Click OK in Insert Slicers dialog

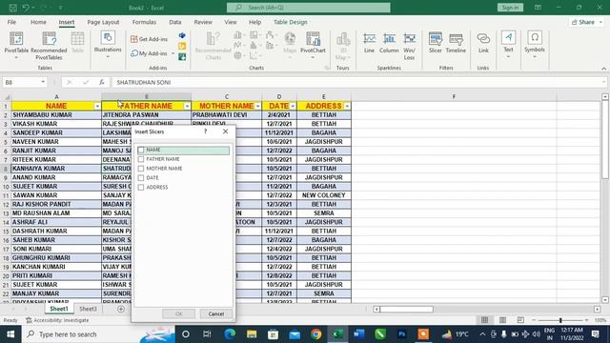pos(178,313)
